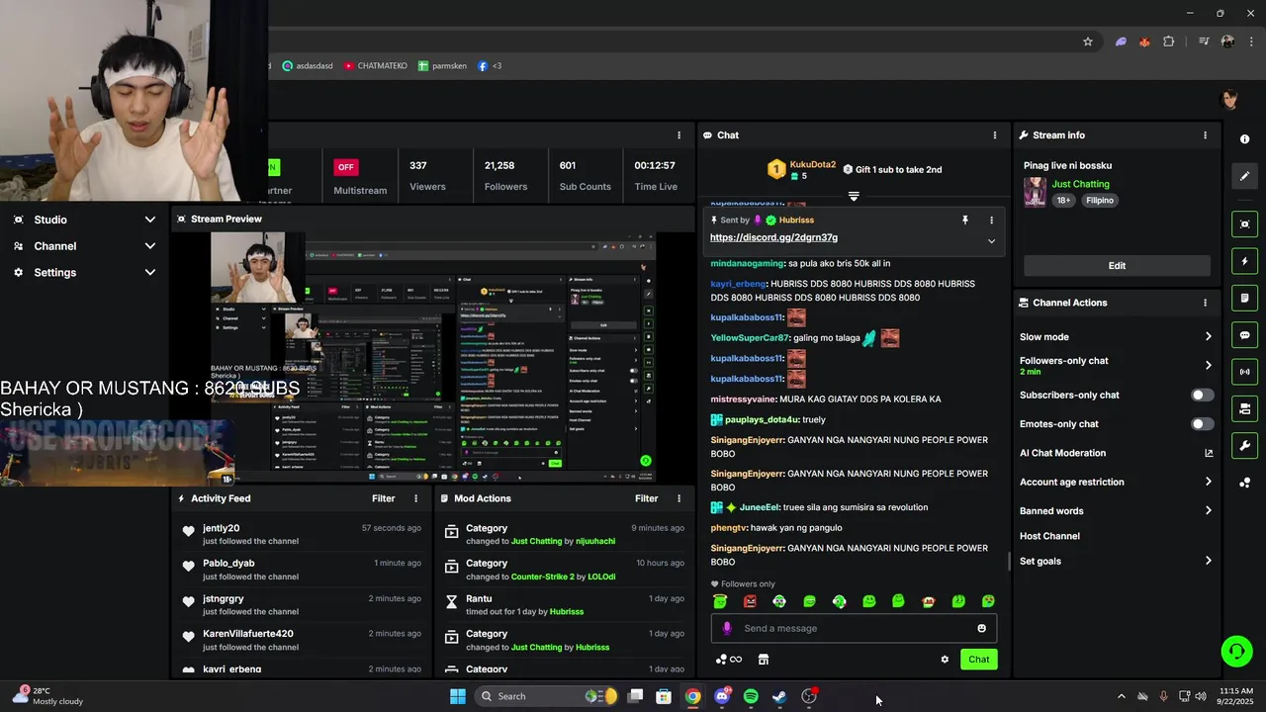The height and width of the screenshot is (712, 1266).
Task: Toggle the document widget icon in right sidebar
Action: (x=1244, y=298)
